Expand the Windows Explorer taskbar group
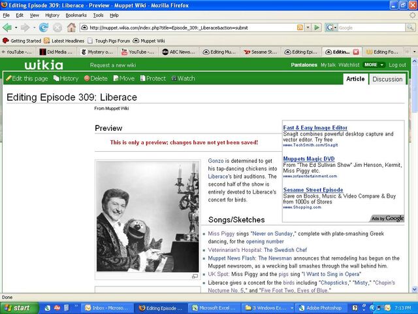Screen dimensions: 418x314 292,308
